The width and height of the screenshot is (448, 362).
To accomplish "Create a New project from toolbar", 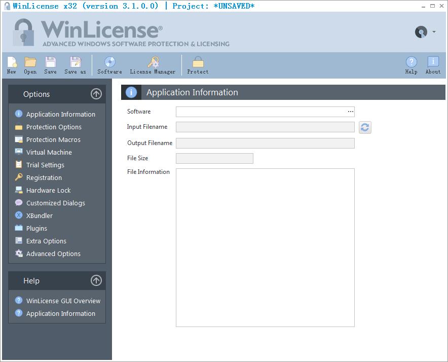I will tap(12, 65).
